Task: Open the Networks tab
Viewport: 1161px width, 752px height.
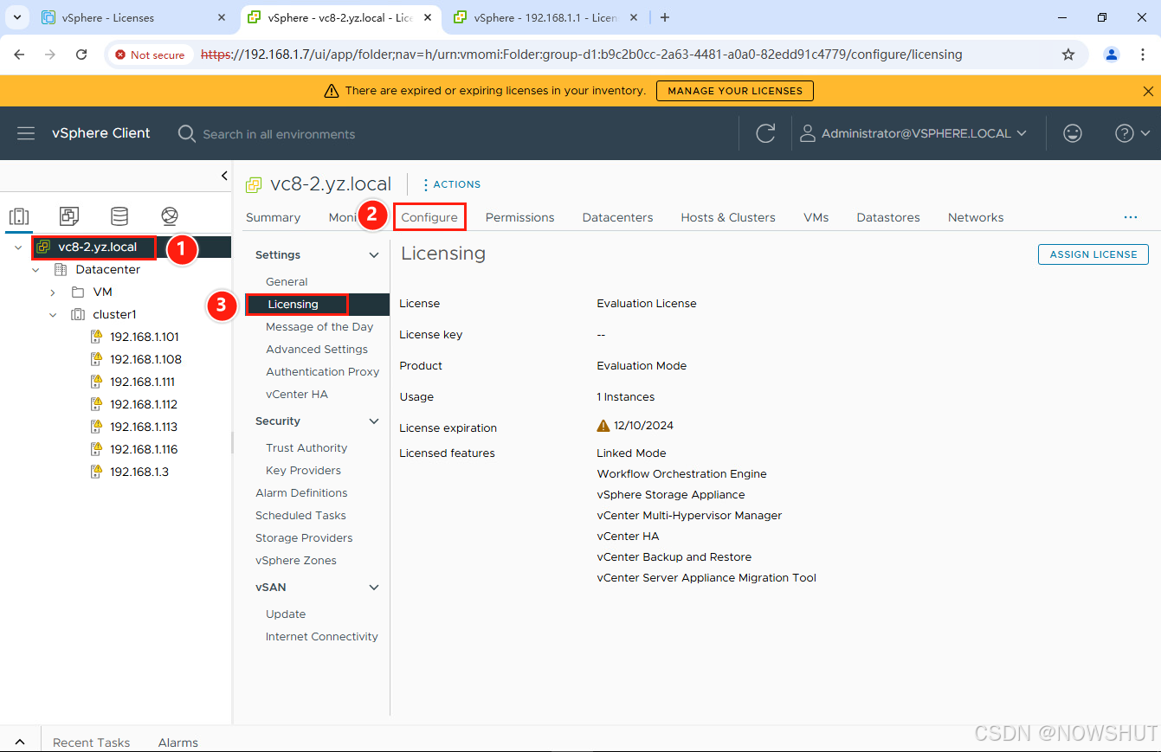Action: coord(976,217)
